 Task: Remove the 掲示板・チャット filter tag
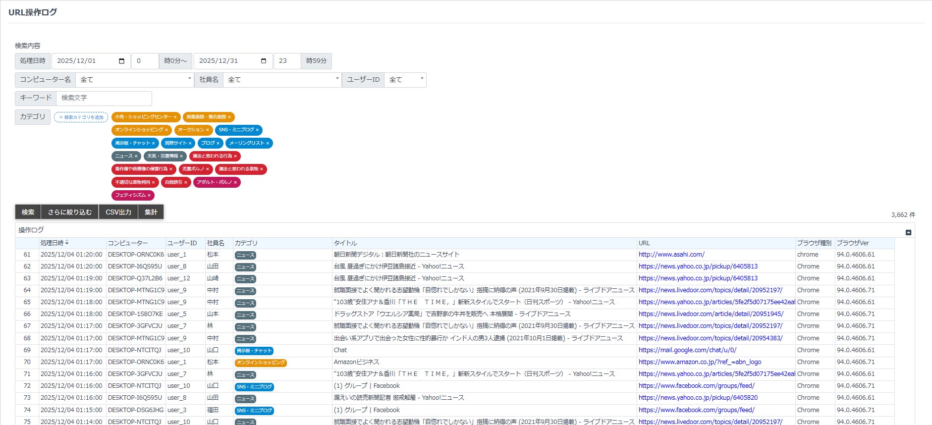click(x=153, y=143)
